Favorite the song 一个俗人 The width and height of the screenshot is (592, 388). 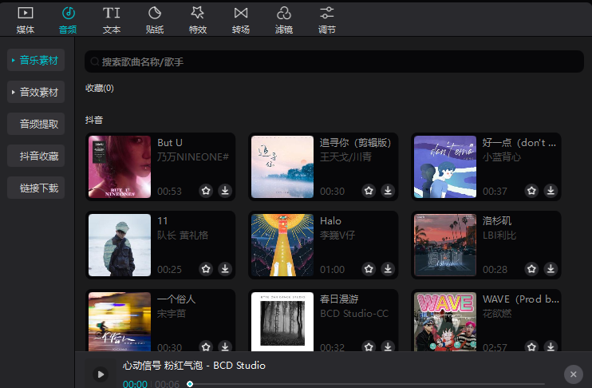point(206,346)
